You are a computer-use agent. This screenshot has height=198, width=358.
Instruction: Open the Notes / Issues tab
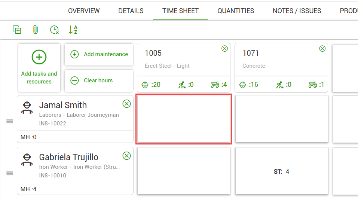tap(297, 11)
